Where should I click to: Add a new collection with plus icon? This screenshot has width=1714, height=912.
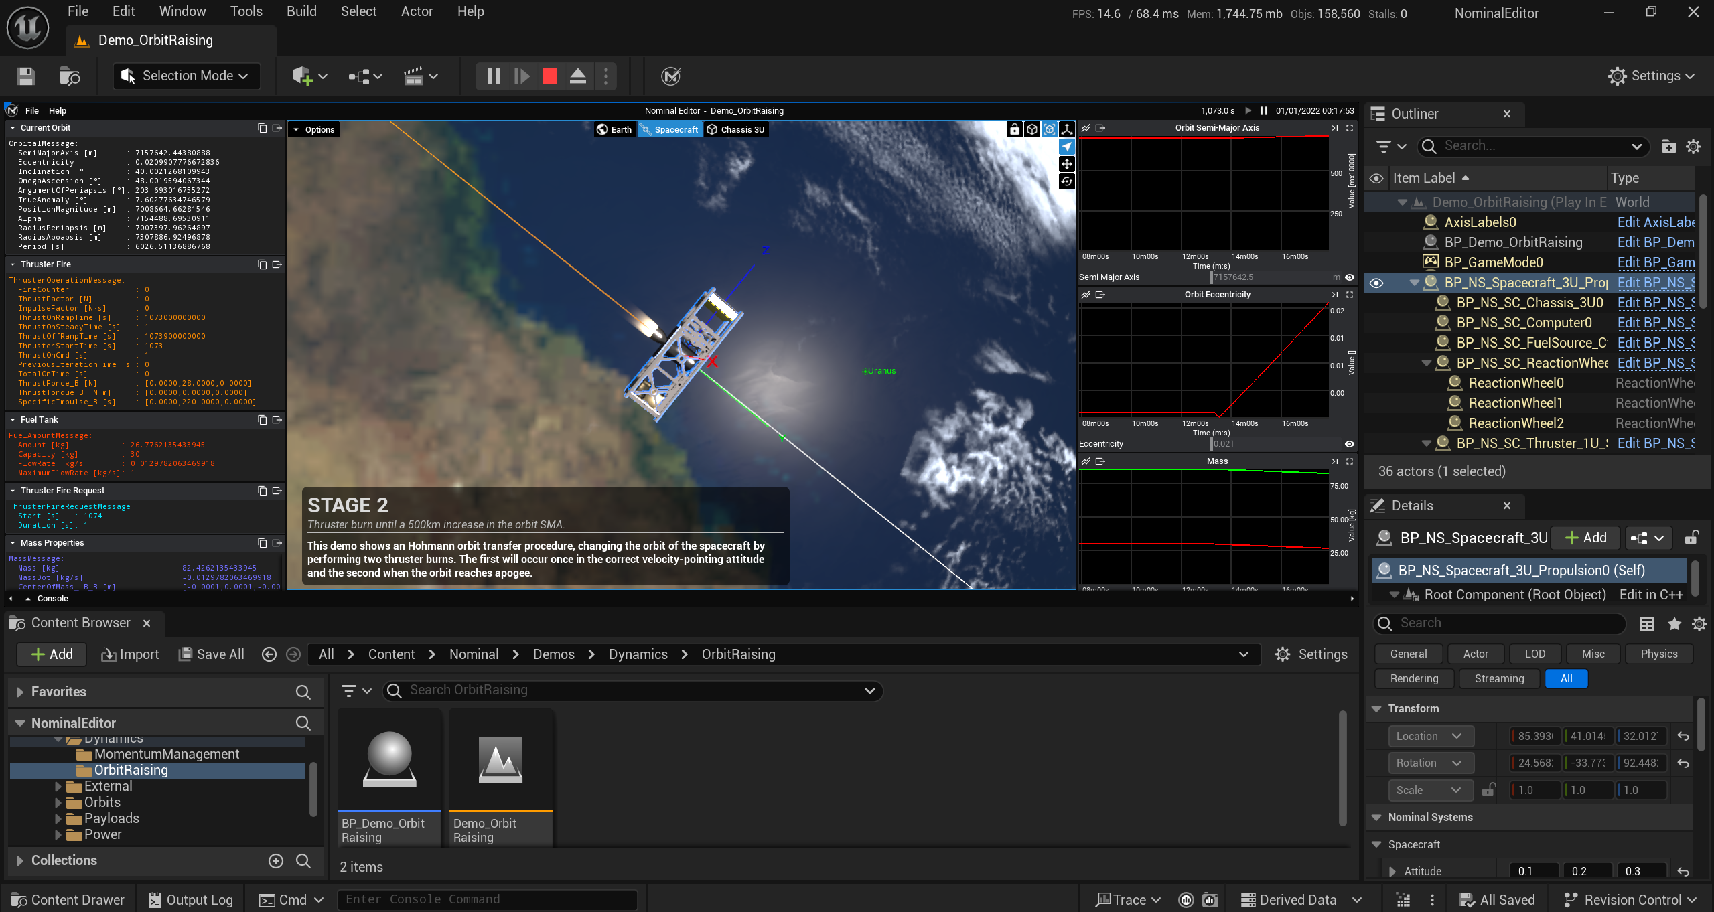tap(275, 861)
